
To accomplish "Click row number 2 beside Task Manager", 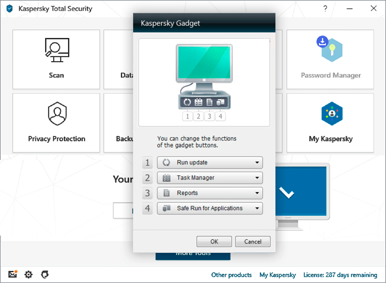I will (148, 178).
